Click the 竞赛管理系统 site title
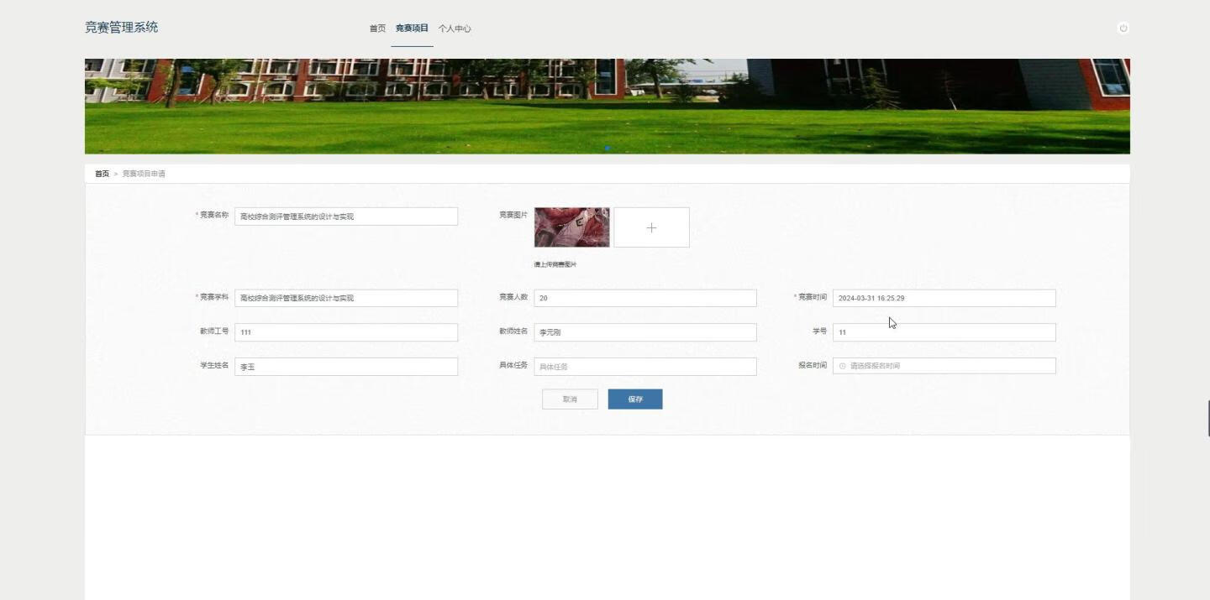This screenshot has width=1210, height=600. (121, 27)
